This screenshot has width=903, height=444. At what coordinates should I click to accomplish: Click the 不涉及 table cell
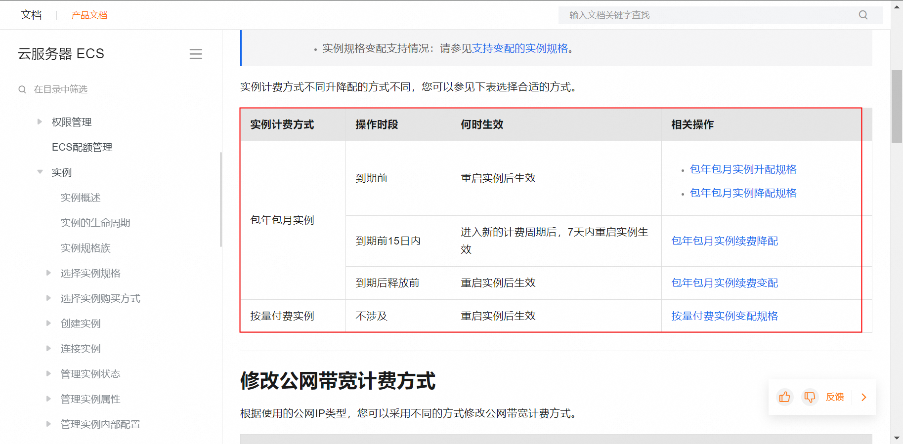(398, 316)
